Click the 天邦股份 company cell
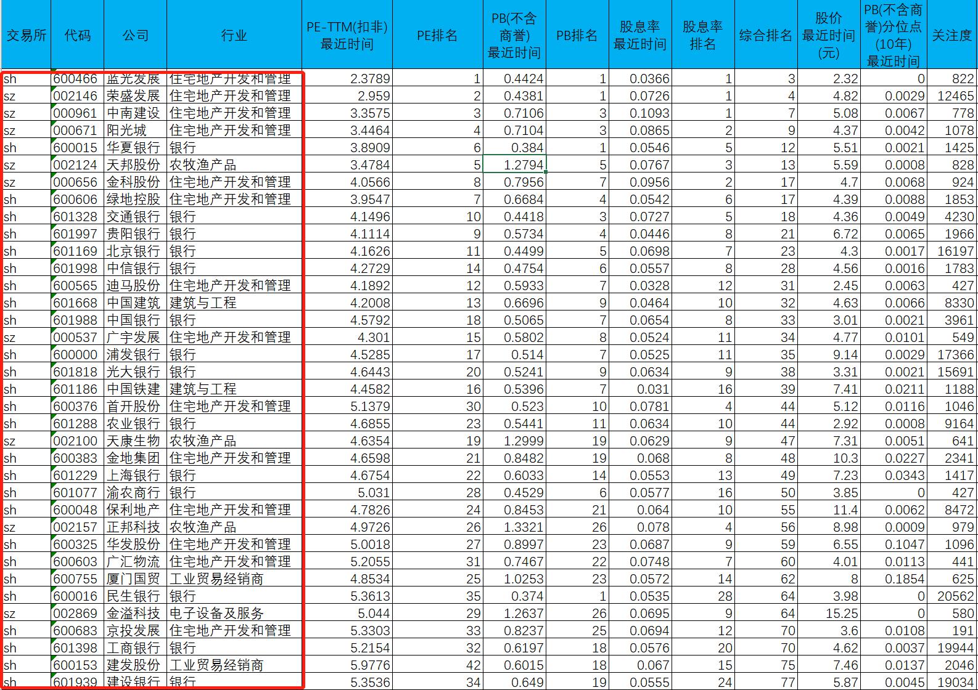The width and height of the screenshot is (978, 690). tap(136, 164)
